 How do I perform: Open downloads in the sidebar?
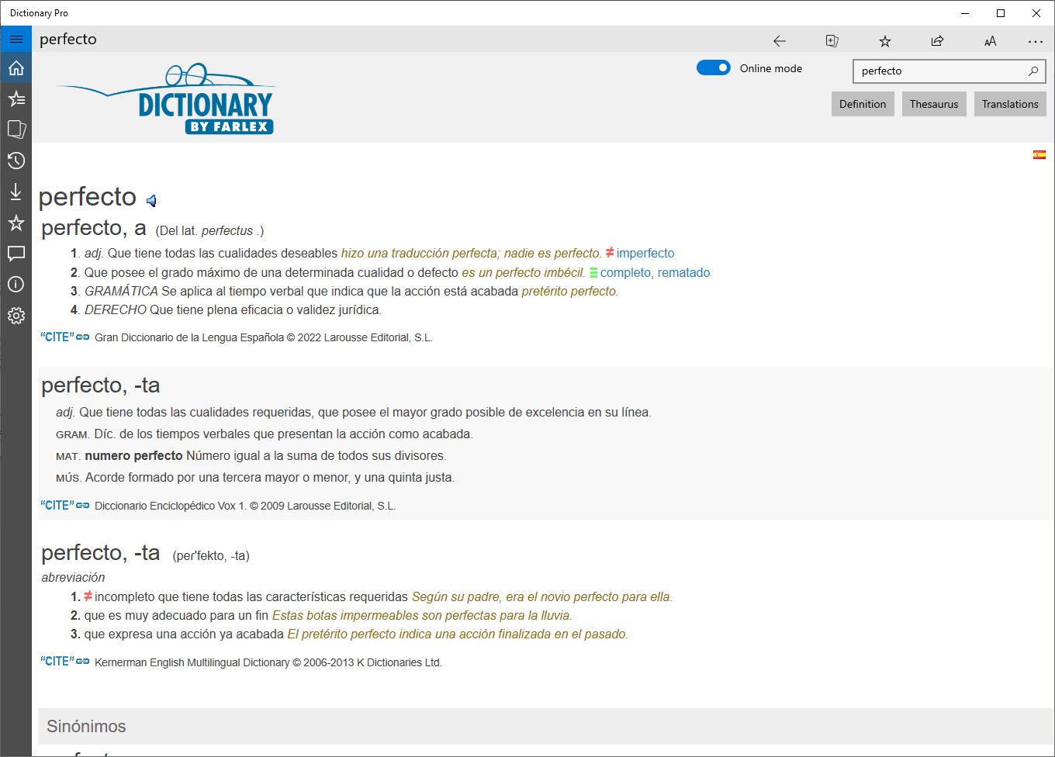click(x=16, y=192)
